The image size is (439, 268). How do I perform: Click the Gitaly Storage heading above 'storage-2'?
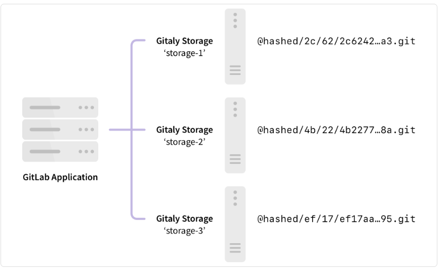(x=184, y=130)
